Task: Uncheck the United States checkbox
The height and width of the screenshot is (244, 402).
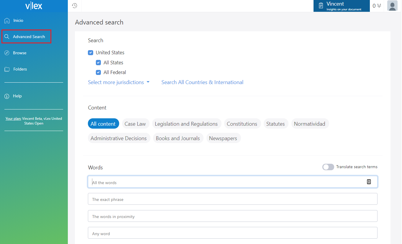Action: (x=91, y=53)
